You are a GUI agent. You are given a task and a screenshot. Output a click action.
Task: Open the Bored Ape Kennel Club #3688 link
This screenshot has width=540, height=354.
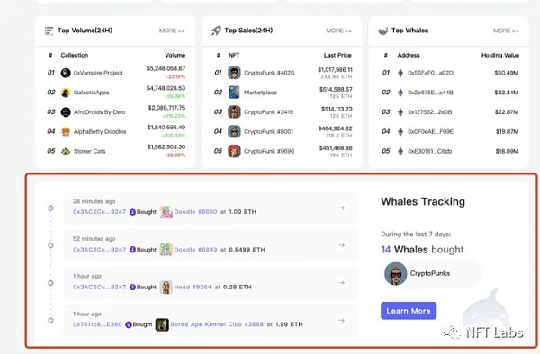tap(217, 324)
